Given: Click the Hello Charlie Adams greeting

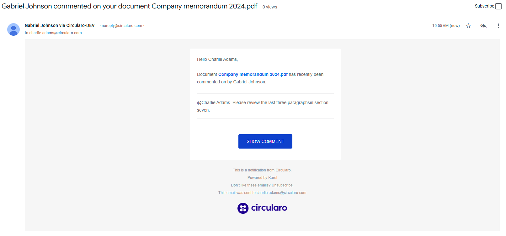Looking at the screenshot, I should point(217,59).
